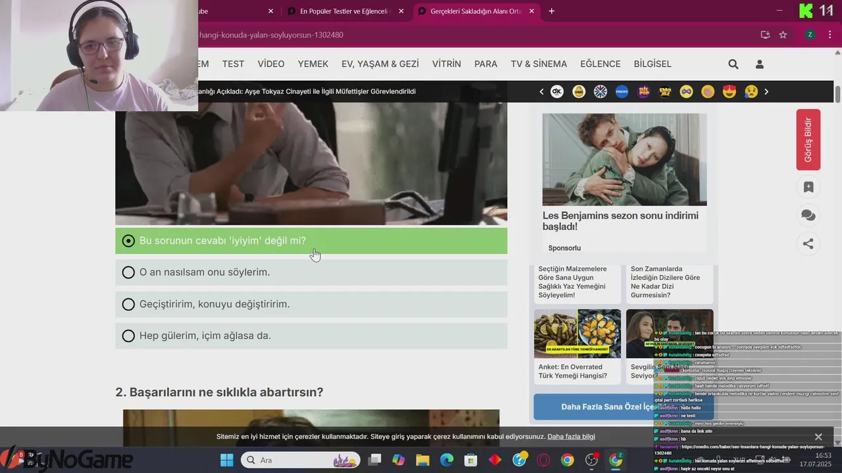Open the EĞLENCE menu item
The image size is (842, 473).
click(x=601, y=64)
